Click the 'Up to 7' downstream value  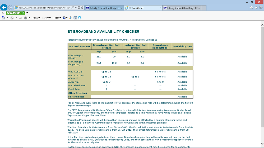[x=106, y=82]
